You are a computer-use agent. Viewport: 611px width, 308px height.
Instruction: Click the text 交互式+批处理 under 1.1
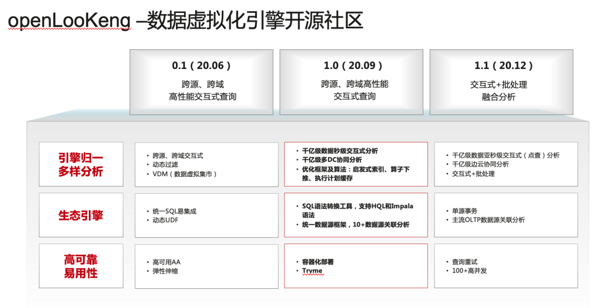pyautogui.click(x=498, y=85)
